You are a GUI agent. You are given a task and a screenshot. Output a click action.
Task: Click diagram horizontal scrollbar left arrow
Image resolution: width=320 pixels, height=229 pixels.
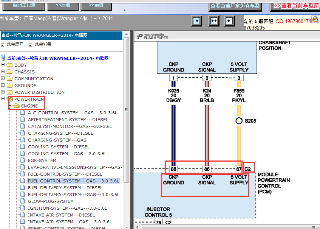coord(137,227)
